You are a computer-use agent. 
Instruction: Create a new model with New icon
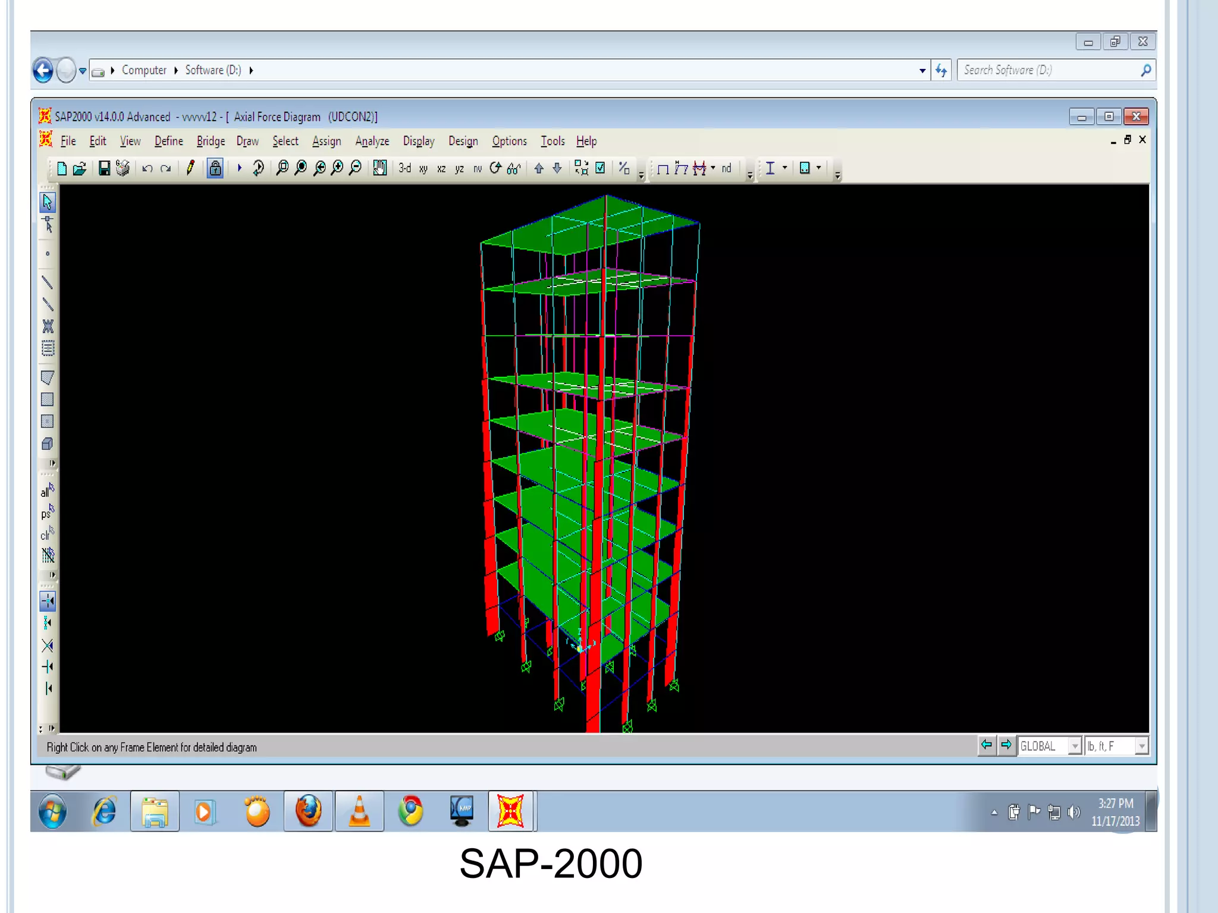[61, 168]
